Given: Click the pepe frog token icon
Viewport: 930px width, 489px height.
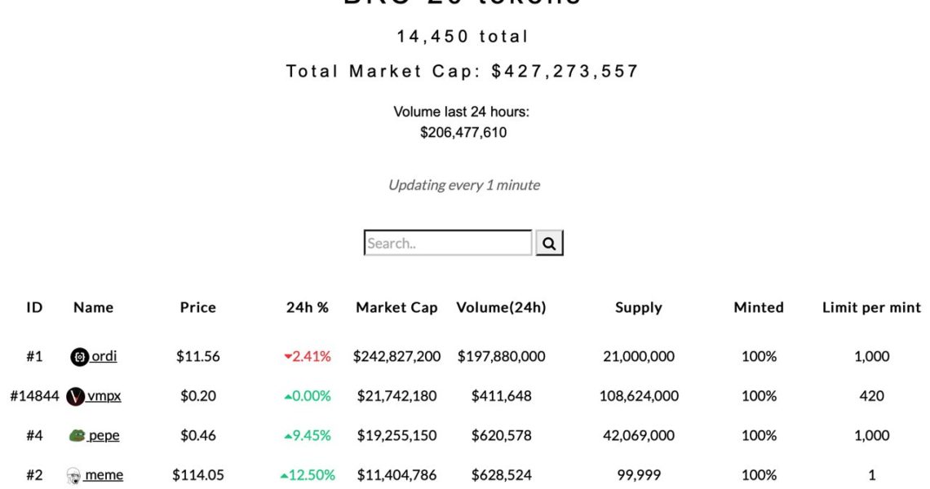Looking at the screenshot, I should click(x=77, y=436).
